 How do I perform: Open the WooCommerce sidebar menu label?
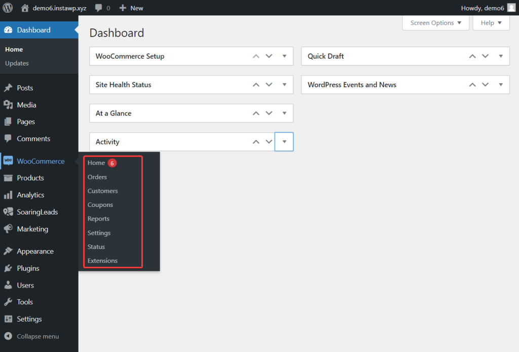click(x=41, y=161)
